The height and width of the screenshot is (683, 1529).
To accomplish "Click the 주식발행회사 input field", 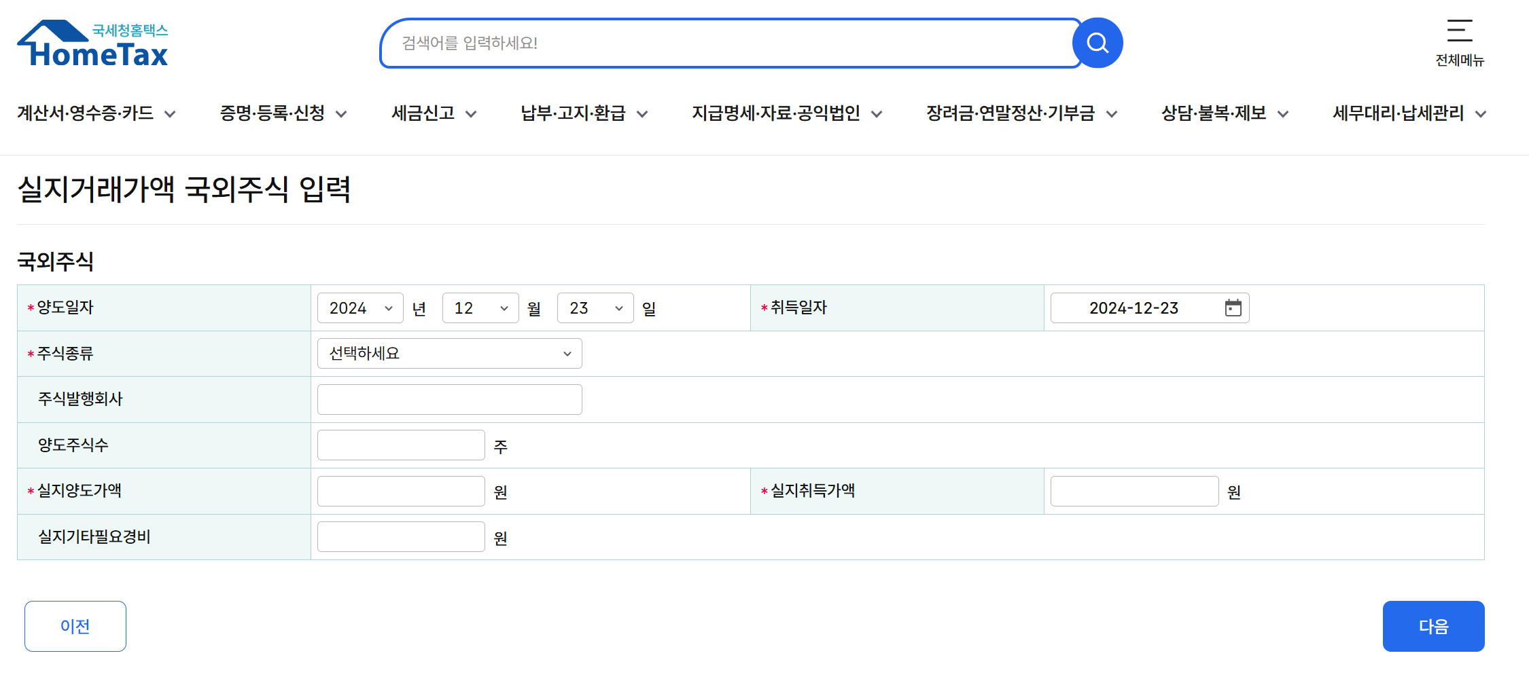I will coord(449,399).
